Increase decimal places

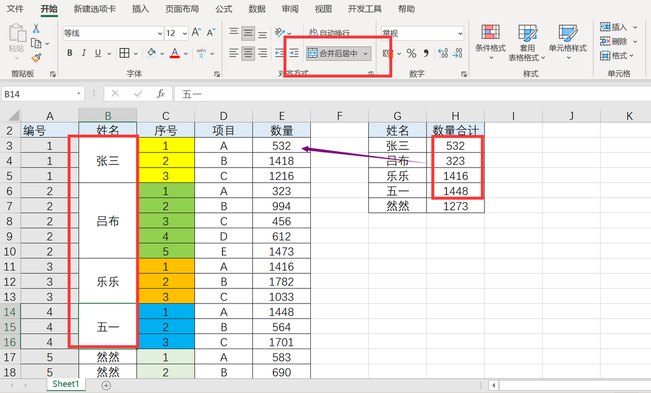[x=443, y=53]
